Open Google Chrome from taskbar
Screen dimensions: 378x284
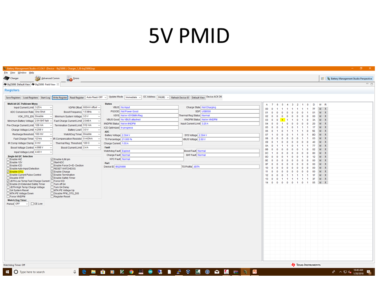click(x=132, y=272)
